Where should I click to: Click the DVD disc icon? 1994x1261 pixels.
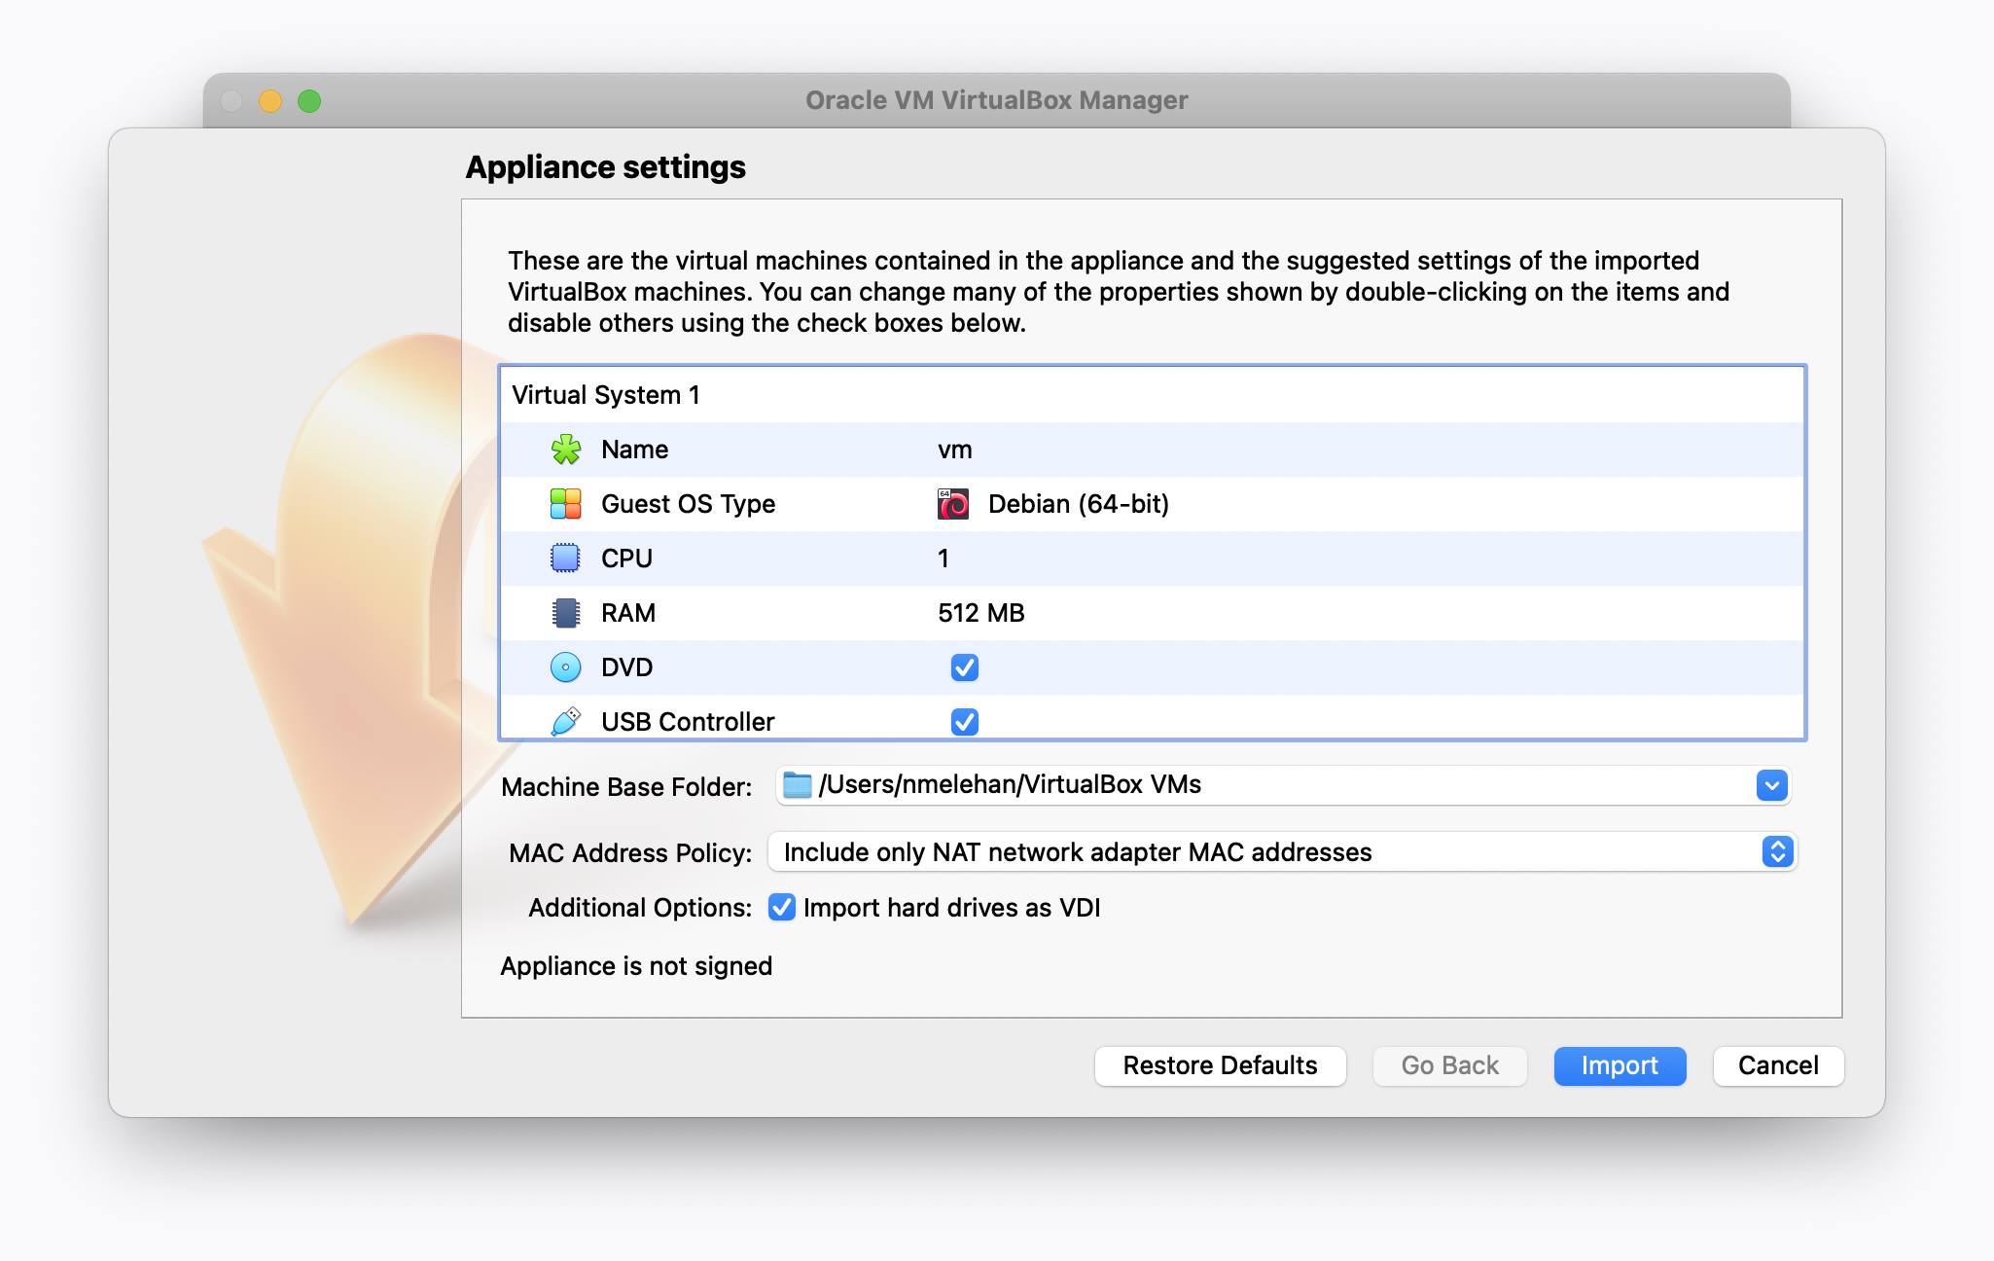(566, 667)
